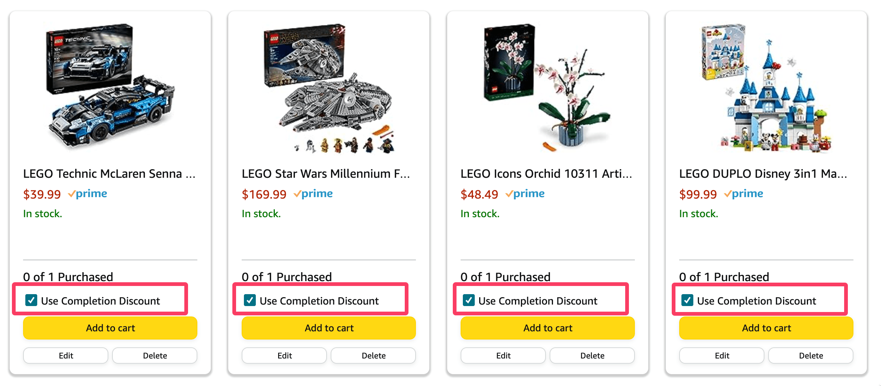Uncheck Use Completion Discount for Millennium Falcon

250,300
